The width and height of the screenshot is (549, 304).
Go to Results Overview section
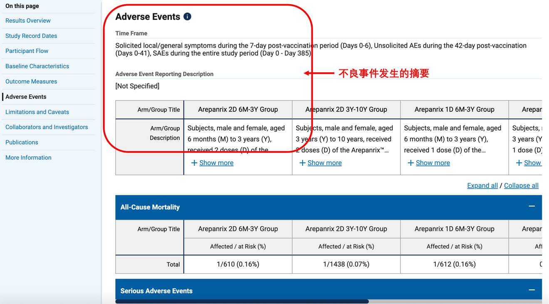point(28,21)
